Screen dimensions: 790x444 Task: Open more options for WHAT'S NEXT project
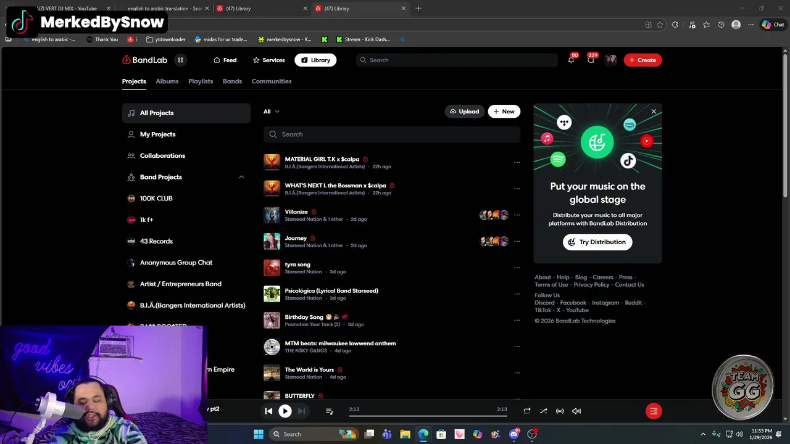click(517, 189)
